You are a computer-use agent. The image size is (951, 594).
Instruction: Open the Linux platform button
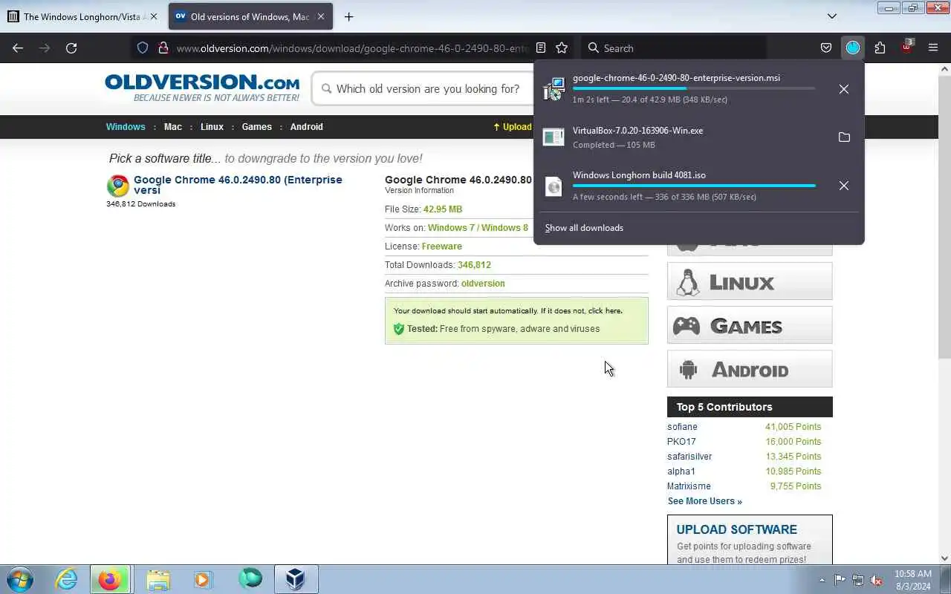click(750, 281)
